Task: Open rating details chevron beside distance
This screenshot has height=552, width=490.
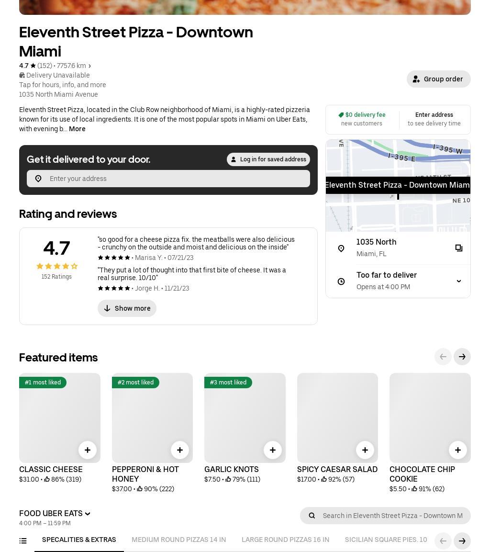Action: (89, 66)
